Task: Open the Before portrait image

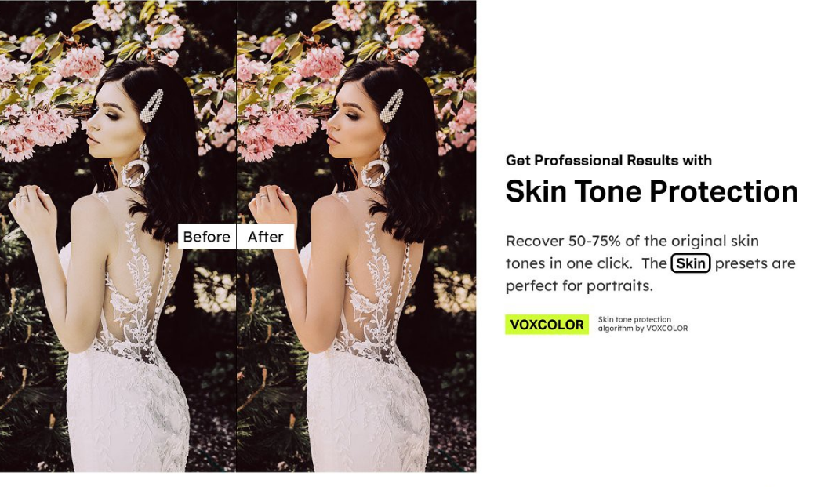Action: tap(118, 236)
